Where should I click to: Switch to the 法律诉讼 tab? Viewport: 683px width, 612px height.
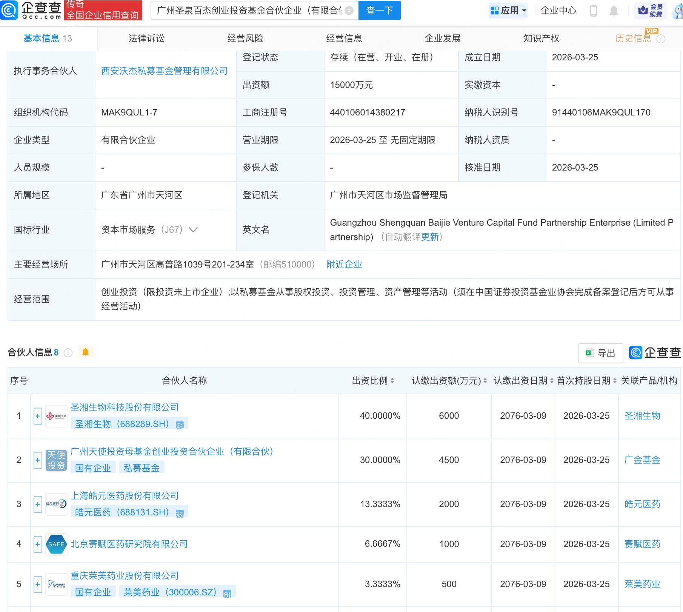pos(146,38)
